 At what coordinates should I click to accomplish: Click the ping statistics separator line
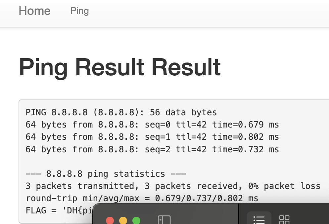(x=106, y=174)
